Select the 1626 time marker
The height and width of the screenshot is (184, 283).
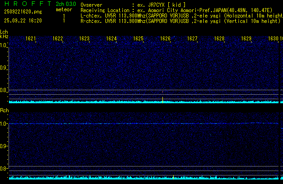click(166, 39)
